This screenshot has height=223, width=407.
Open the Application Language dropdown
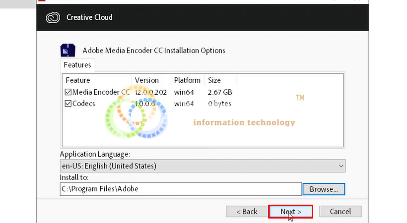pyautogui.click(x=203, y=166)
